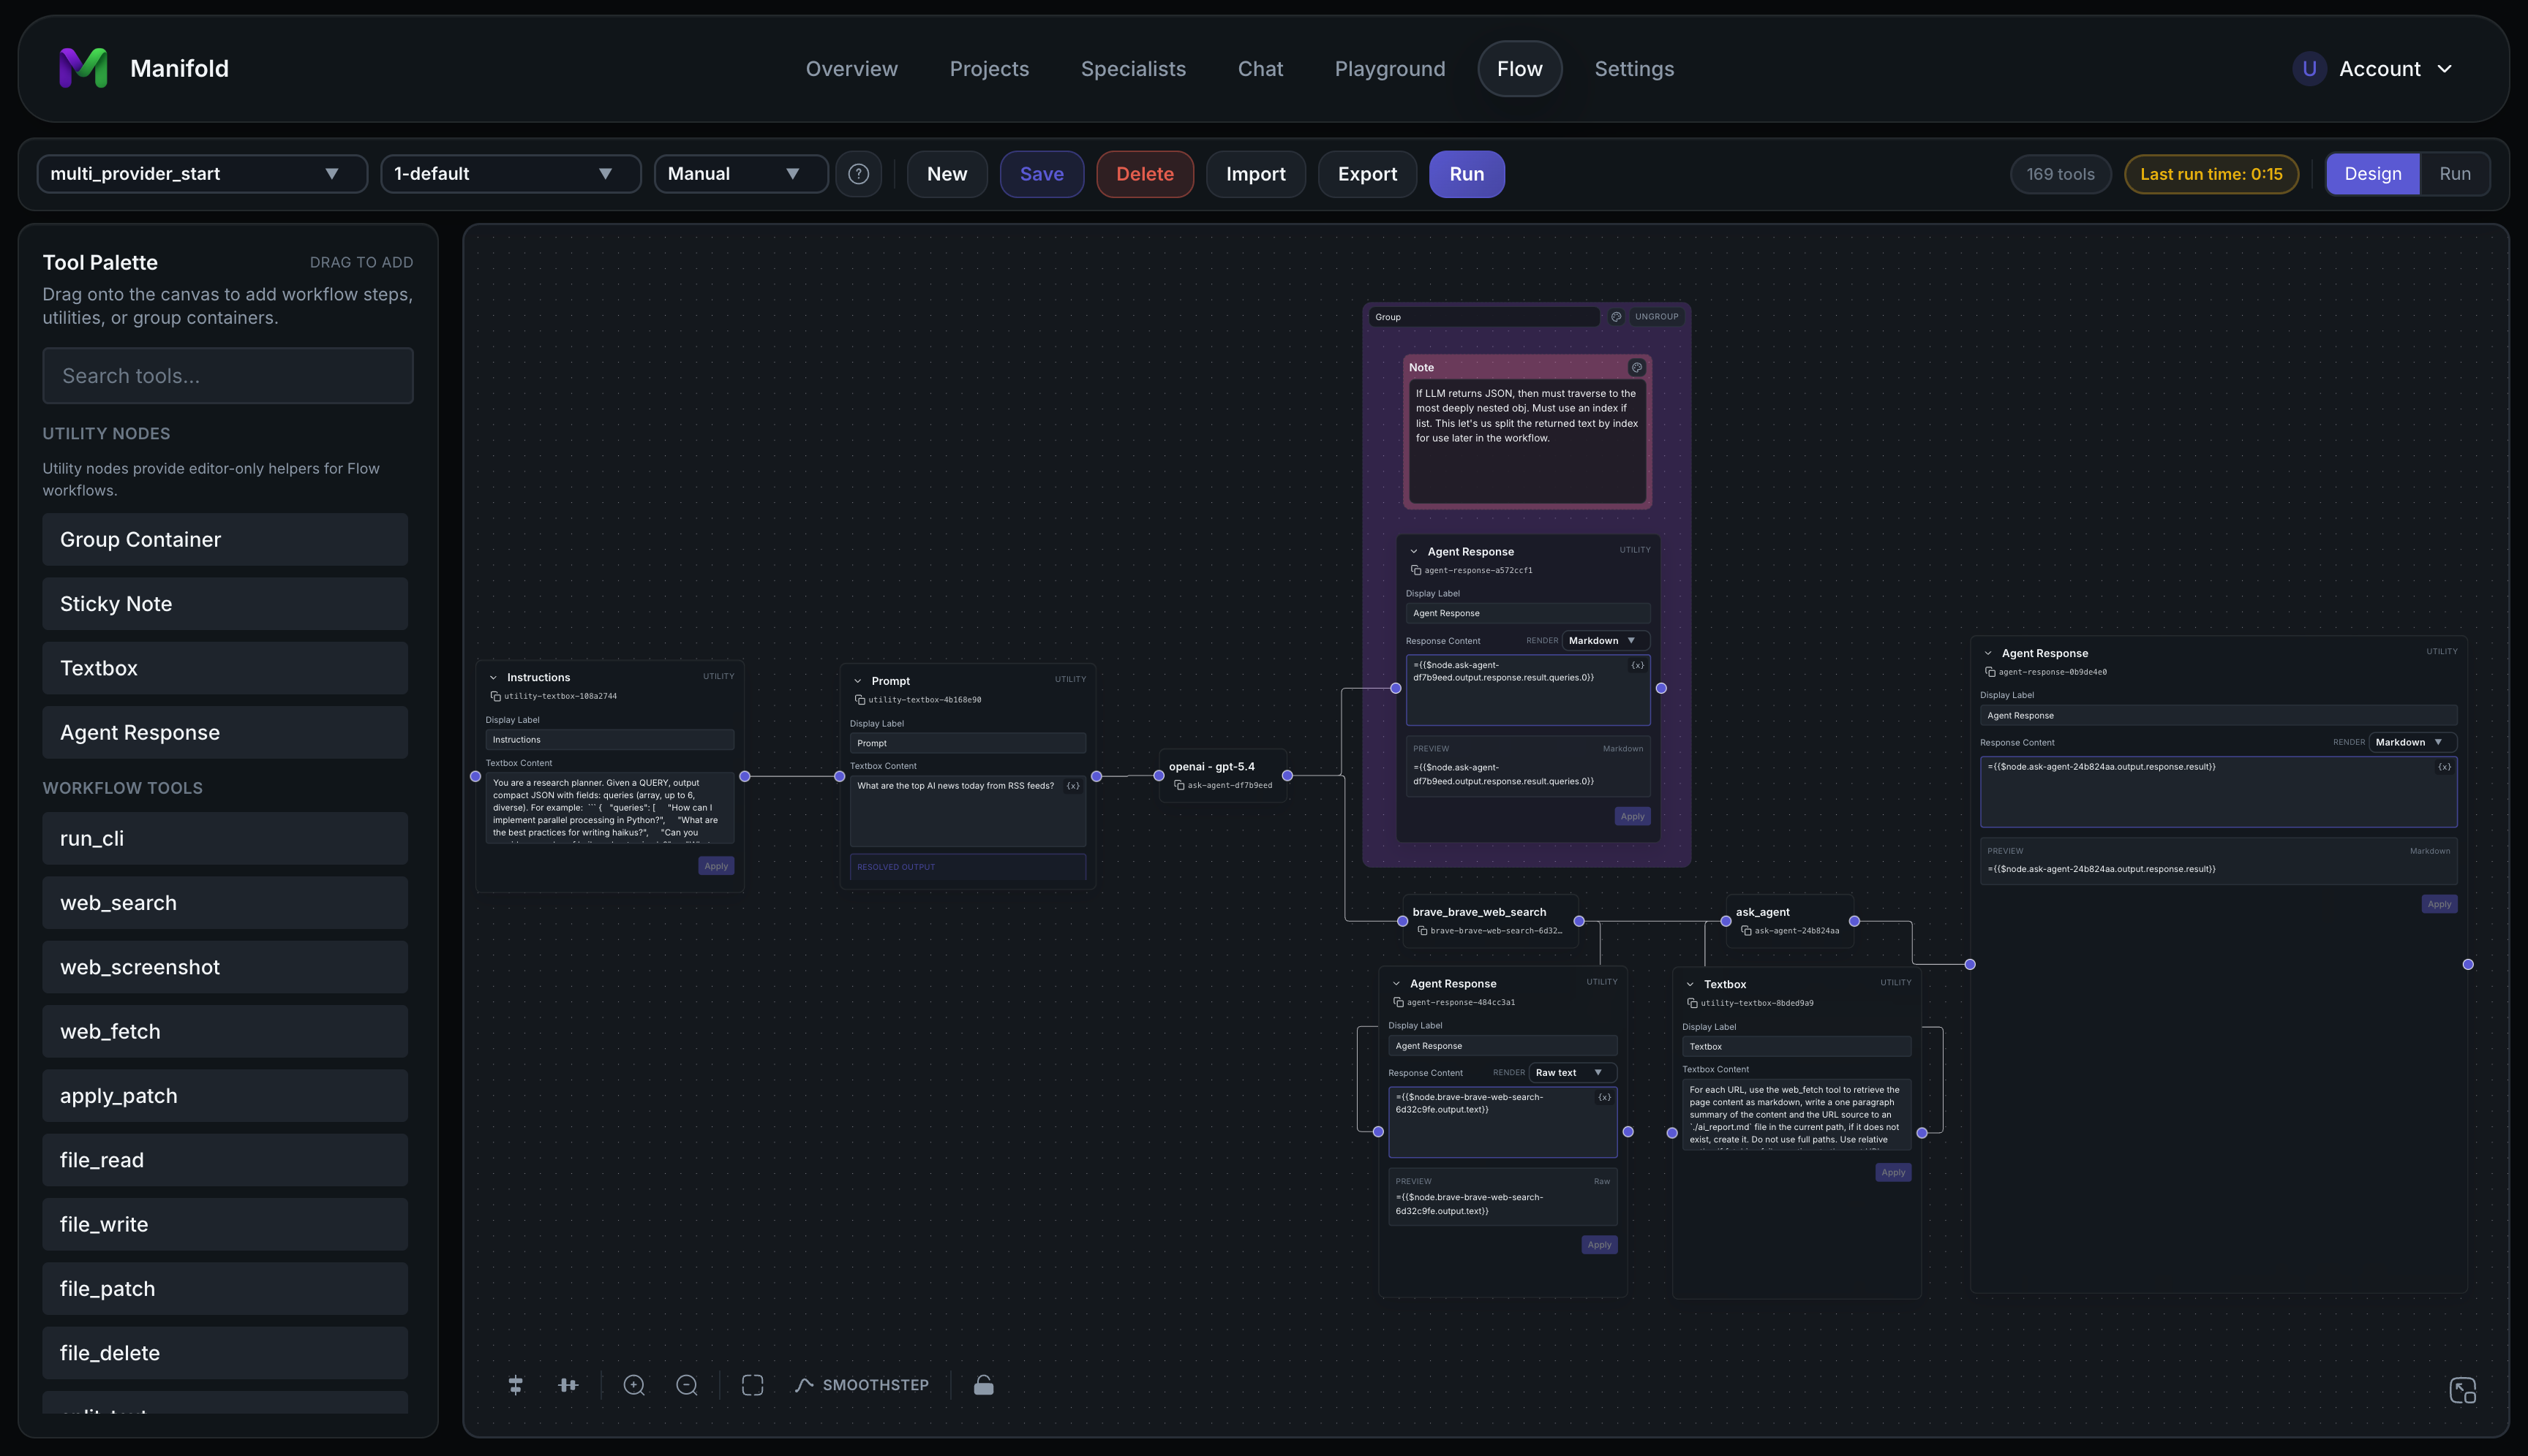This screenshot has width=2528, height=1456.
Task: Copy the Instructions node ID utility-textbox-108a2744
Action: point(495,696)
